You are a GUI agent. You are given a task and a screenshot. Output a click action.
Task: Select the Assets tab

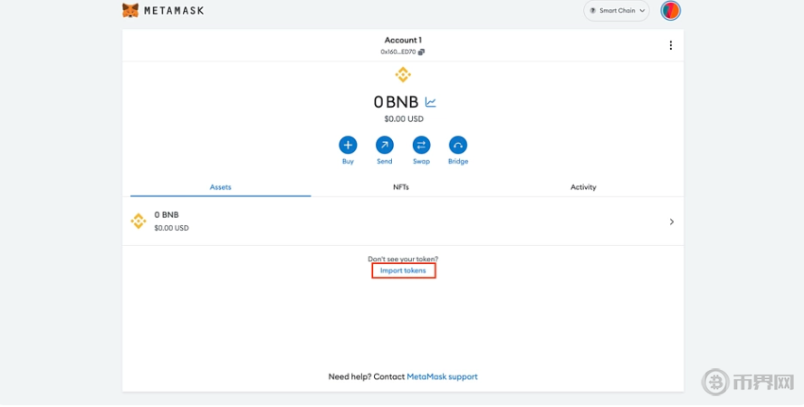pyautogui.click(x=221, y=187)
